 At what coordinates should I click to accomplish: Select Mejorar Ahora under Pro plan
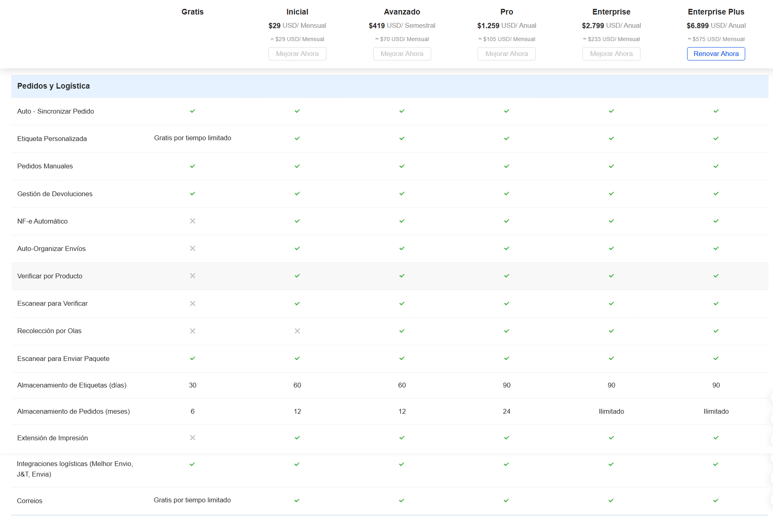[506, 54]
